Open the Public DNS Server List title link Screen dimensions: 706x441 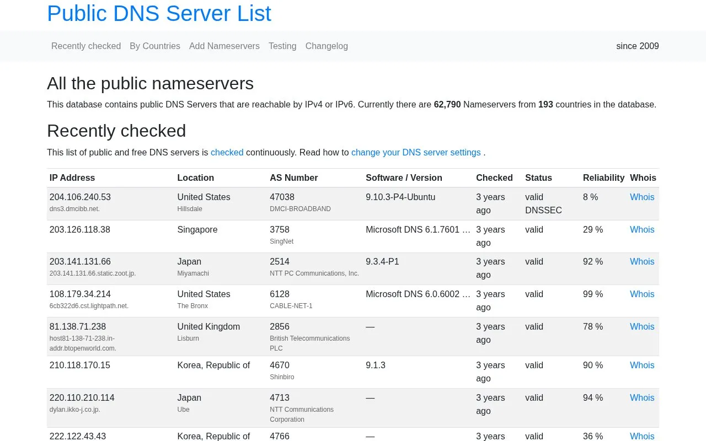[159, 14]
